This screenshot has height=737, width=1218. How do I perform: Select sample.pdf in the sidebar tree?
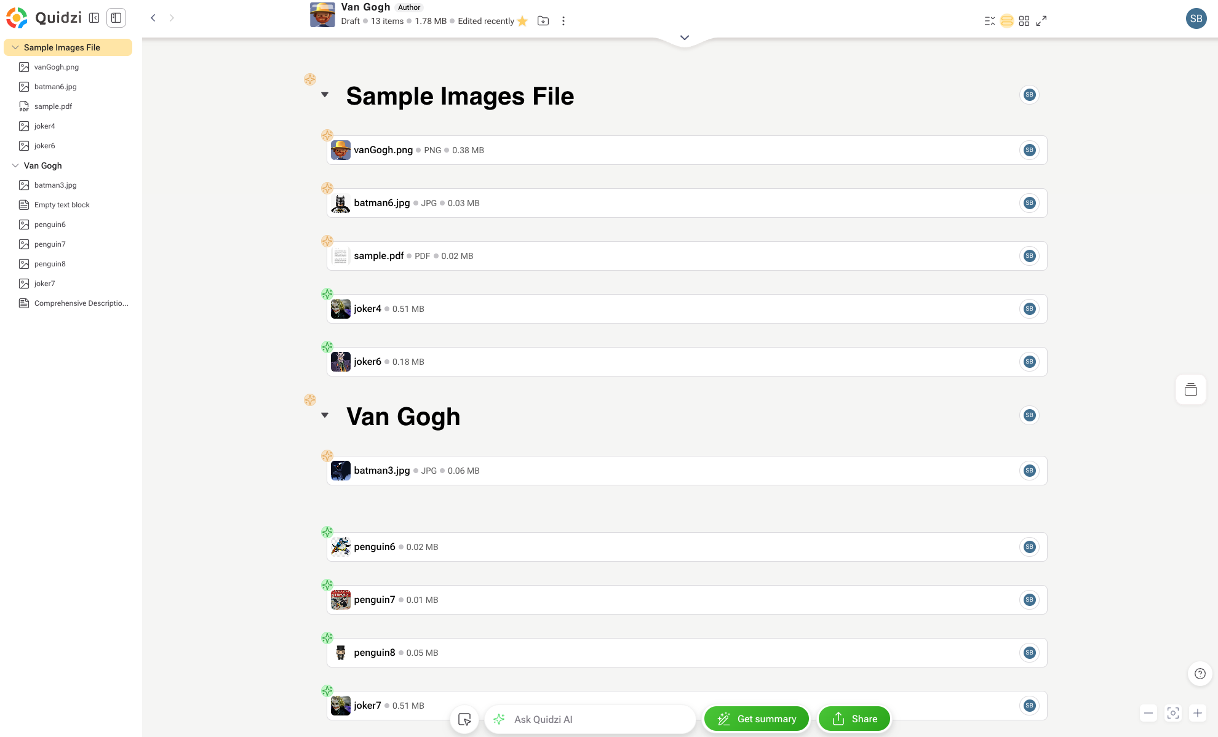click(53, 106)
